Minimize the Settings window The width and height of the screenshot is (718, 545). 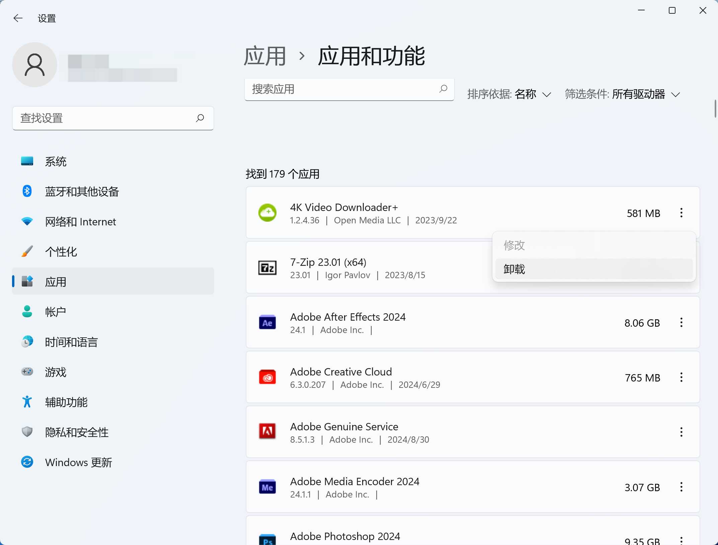pyautogui.click(x=641, y=10)
